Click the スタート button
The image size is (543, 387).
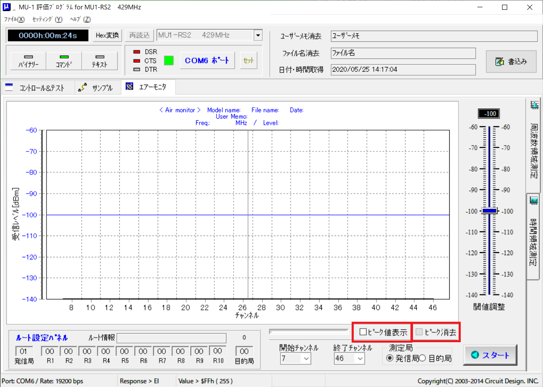pos(490,355)
